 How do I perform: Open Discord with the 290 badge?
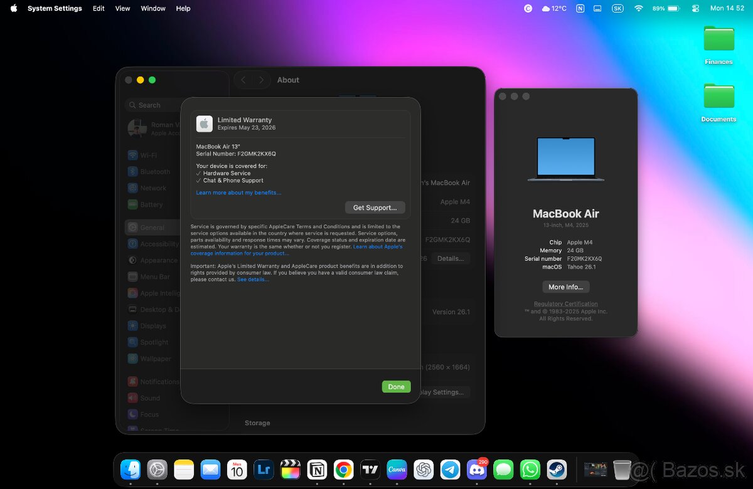pyautogui.click(x=477, y=470)
